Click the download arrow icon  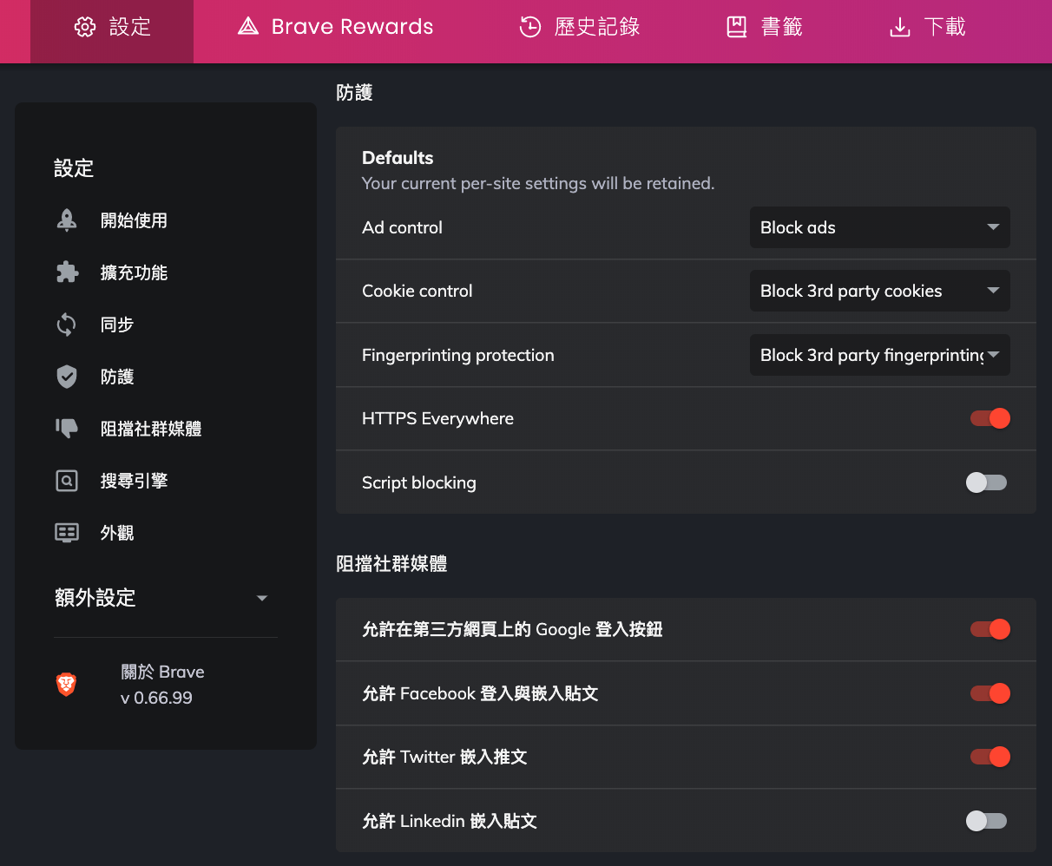click(900, 28)
